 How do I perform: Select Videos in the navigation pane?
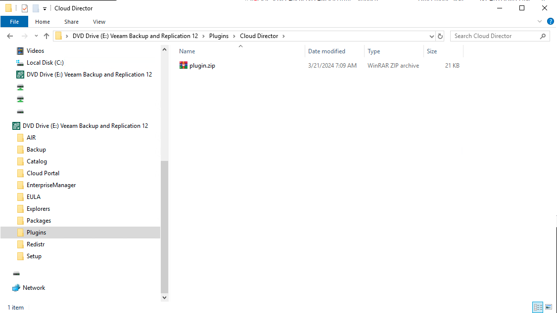point(35,51)
